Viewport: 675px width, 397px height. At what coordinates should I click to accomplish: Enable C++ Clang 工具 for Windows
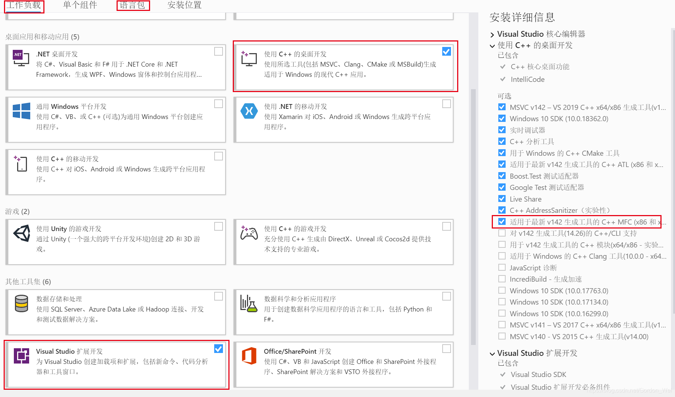coord(502,256)
